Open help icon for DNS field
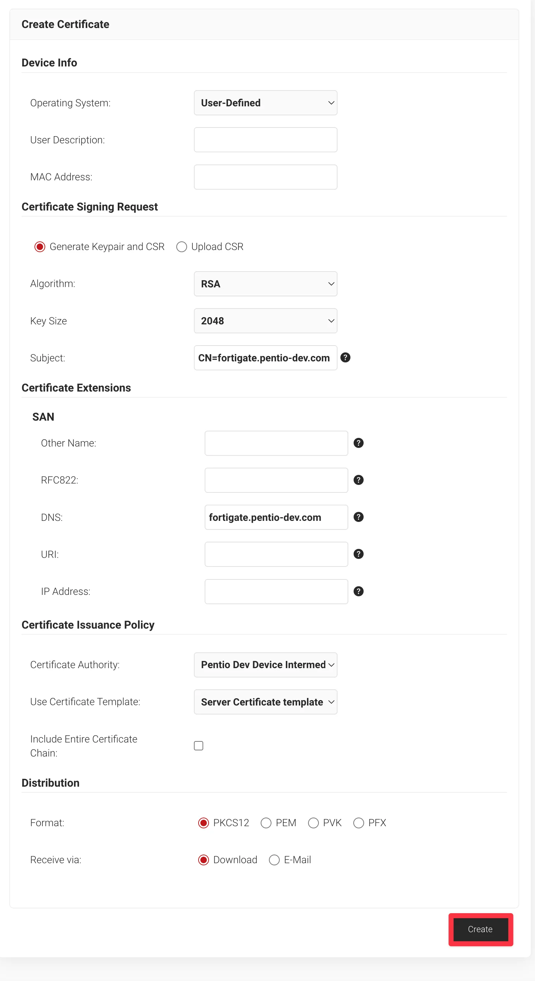535x981 pixels. (358, 517)
